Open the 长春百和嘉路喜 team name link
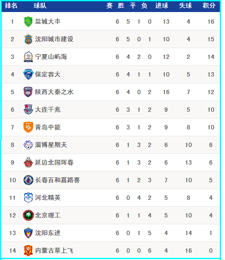Viewport: 225px width, 260px height. [x=58, y=180]
